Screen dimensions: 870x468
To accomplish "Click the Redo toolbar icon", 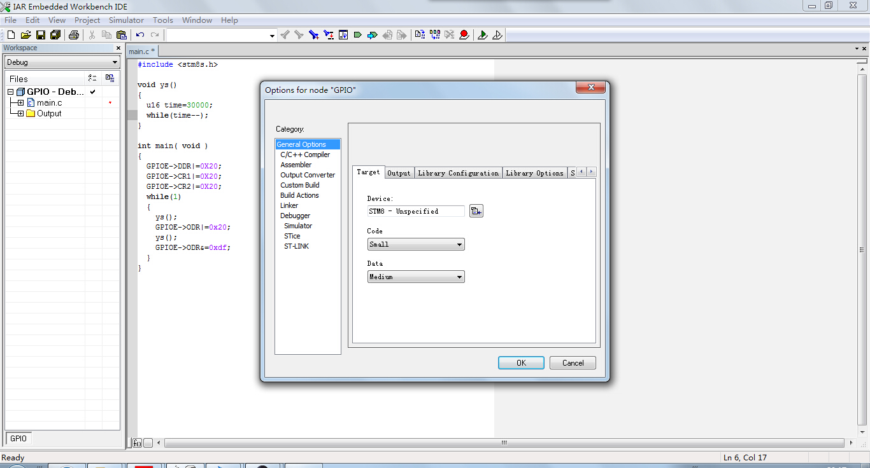I will pos(155,35).
